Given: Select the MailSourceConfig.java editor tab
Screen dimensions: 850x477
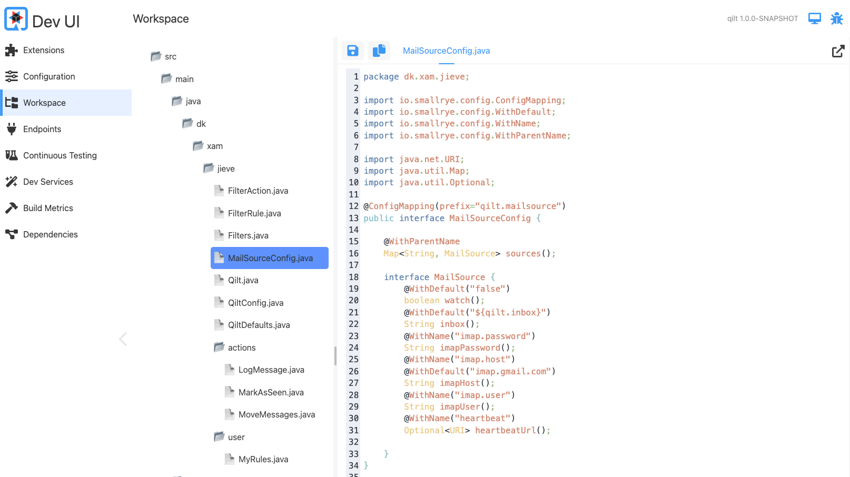Looking at the screenshot, I should (446, 51).
